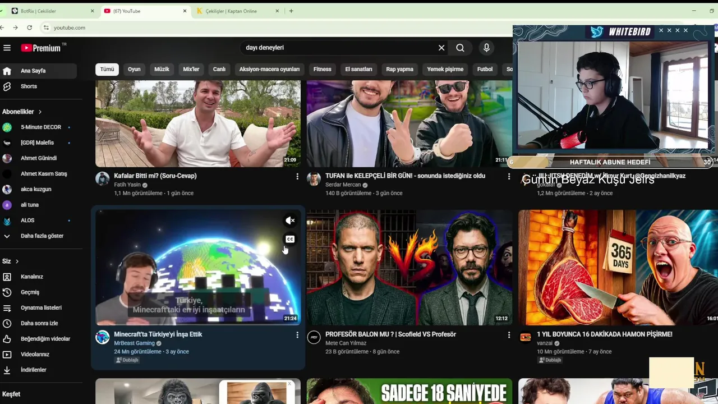Image resolution: width=718 pixels, height=404 pixels.
Task: Open the akca kuzgun subscription
Action: click(x=39, y=189)
